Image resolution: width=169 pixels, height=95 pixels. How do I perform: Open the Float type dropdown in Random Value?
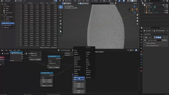coord(47,78)
